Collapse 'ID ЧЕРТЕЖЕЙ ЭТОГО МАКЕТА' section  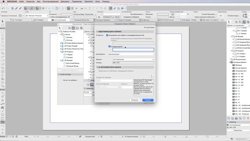coord(97,67)
